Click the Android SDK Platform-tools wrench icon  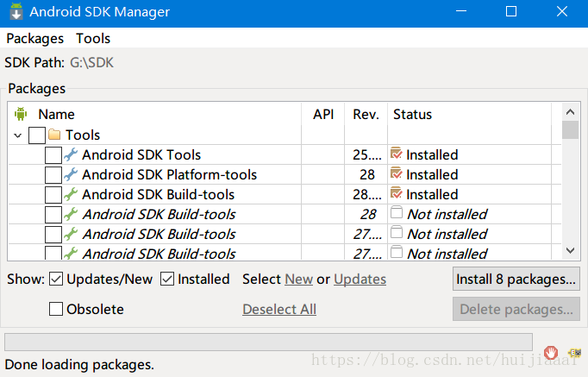tap(70, 174)
